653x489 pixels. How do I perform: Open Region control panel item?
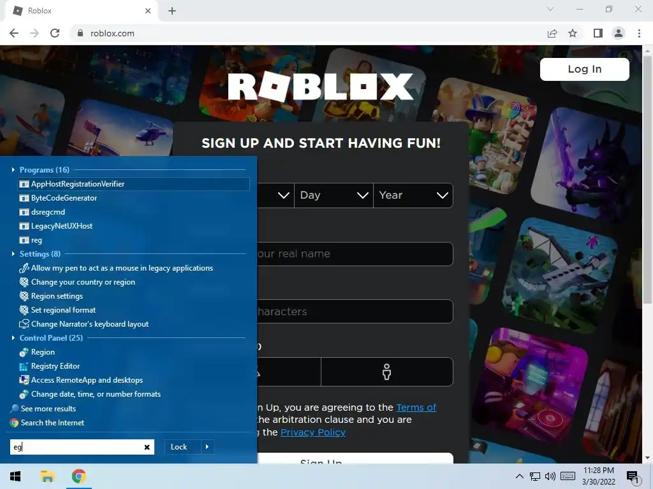(134, 351)
